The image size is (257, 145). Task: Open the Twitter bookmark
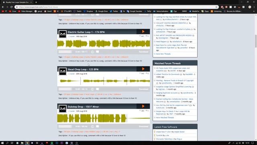[x=114, y=11]
